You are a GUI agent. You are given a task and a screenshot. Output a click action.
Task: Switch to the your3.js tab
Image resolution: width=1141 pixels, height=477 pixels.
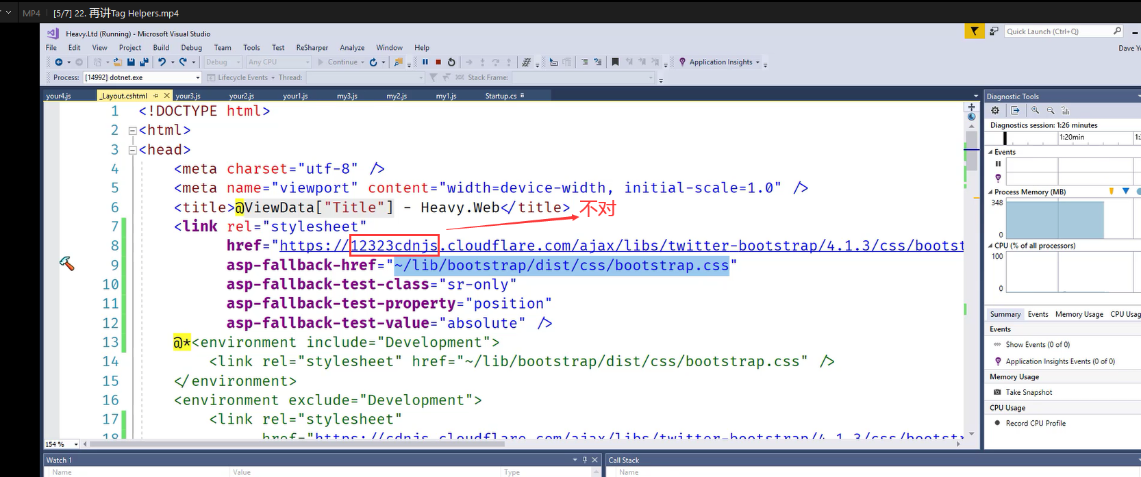(188, 96)
